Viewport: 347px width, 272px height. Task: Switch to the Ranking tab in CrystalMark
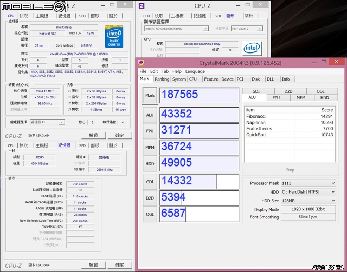point(162,79)
